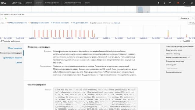This screenshot has height=110, width=195.
Task: Open settings wrench icon
Action: [184, 3]
